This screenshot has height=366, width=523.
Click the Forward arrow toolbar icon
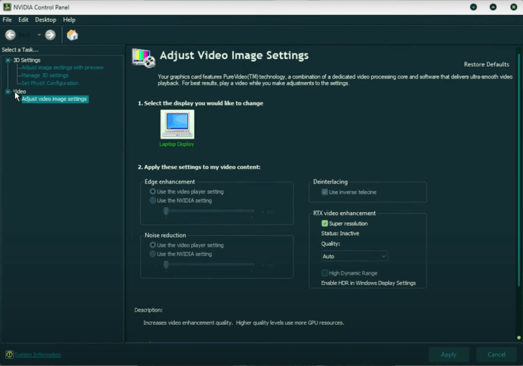[50, 35]
